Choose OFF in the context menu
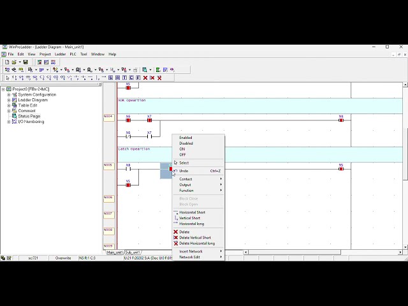This screenshot has width=408, height=306. [198, 155]
